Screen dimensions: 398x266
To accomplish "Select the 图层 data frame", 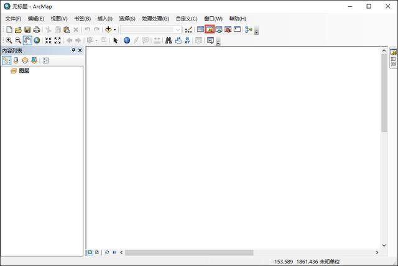I will click(24, 71).
